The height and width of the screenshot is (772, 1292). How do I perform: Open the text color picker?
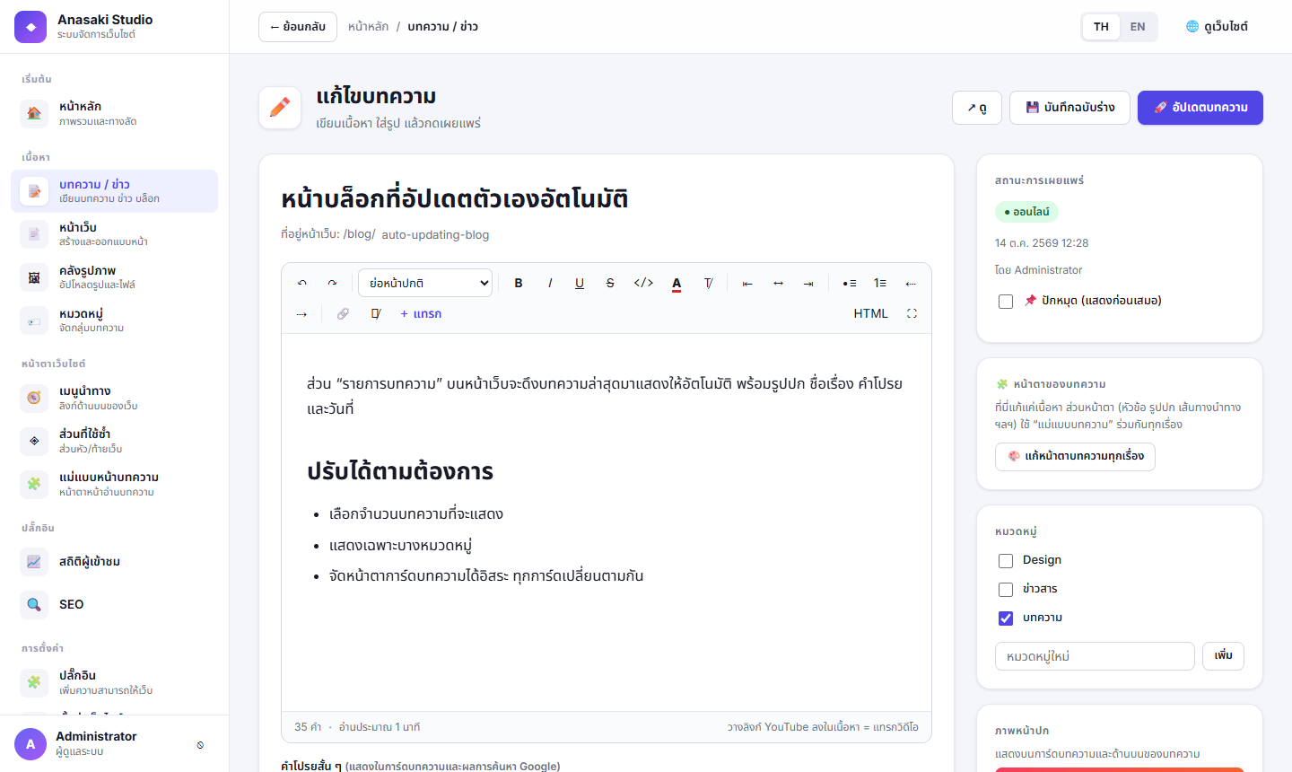click(x=677, y=283)
